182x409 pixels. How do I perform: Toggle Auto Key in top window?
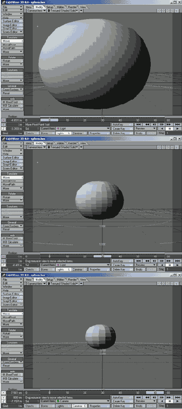[122, 124]
